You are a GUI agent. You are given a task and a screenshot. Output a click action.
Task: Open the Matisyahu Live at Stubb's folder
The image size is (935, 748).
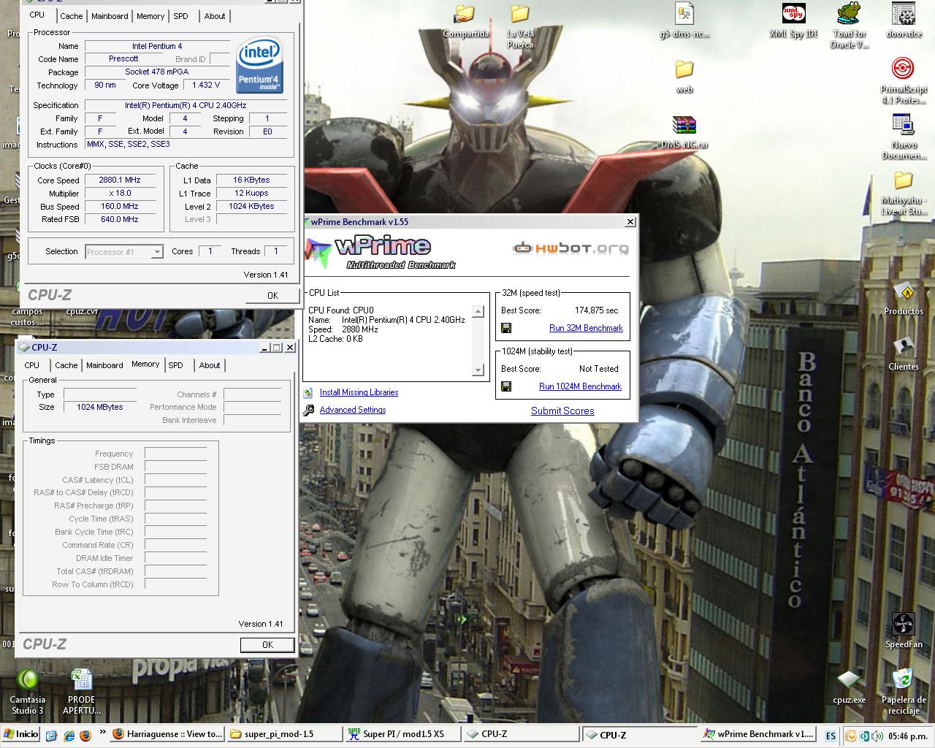pyautogui.click(x=904, y=194)
